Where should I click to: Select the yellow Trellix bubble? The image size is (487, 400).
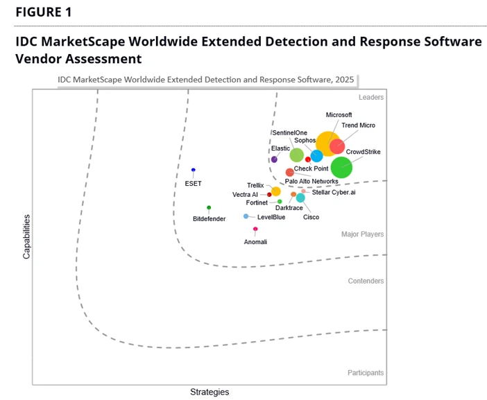[275, 191]
